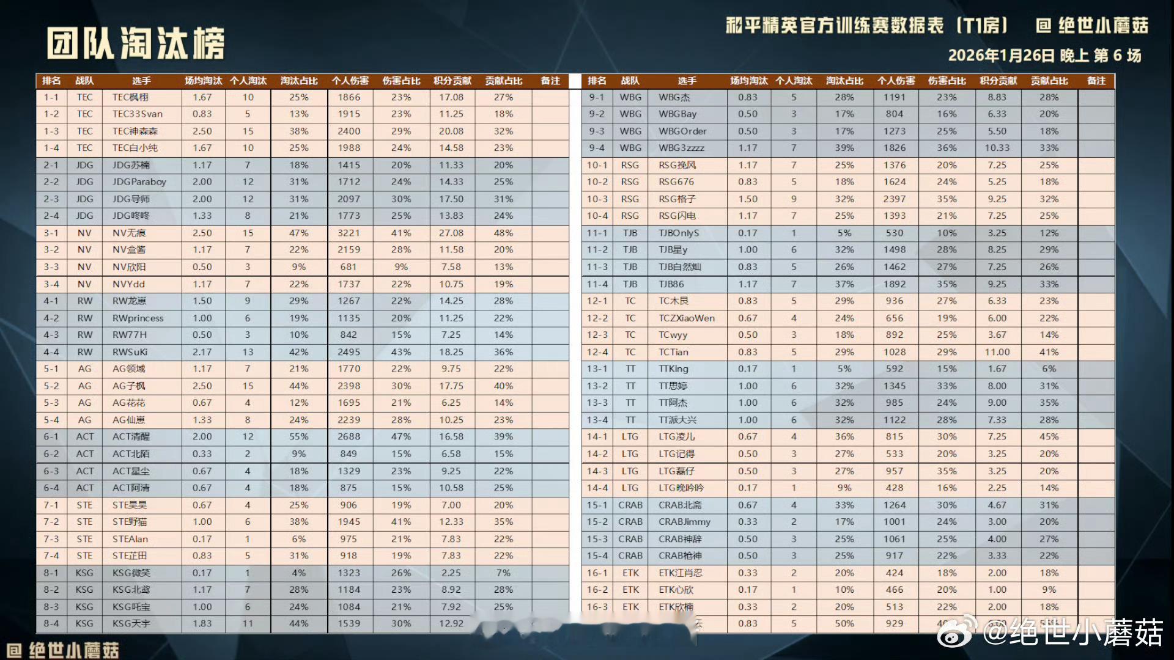The width and height of the screenshot is (1174, 660).
Task: Click the KSG team label cell
Action: tap(84, 573)
